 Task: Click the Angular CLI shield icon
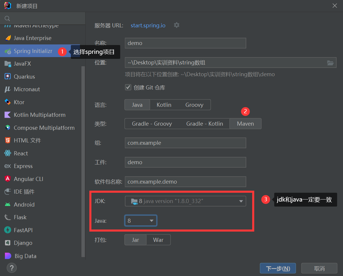pos(8,179)
